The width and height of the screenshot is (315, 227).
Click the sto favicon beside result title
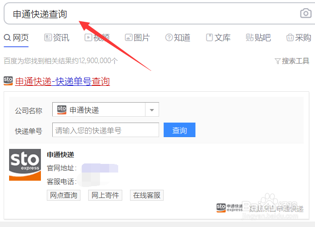(8, 81)
